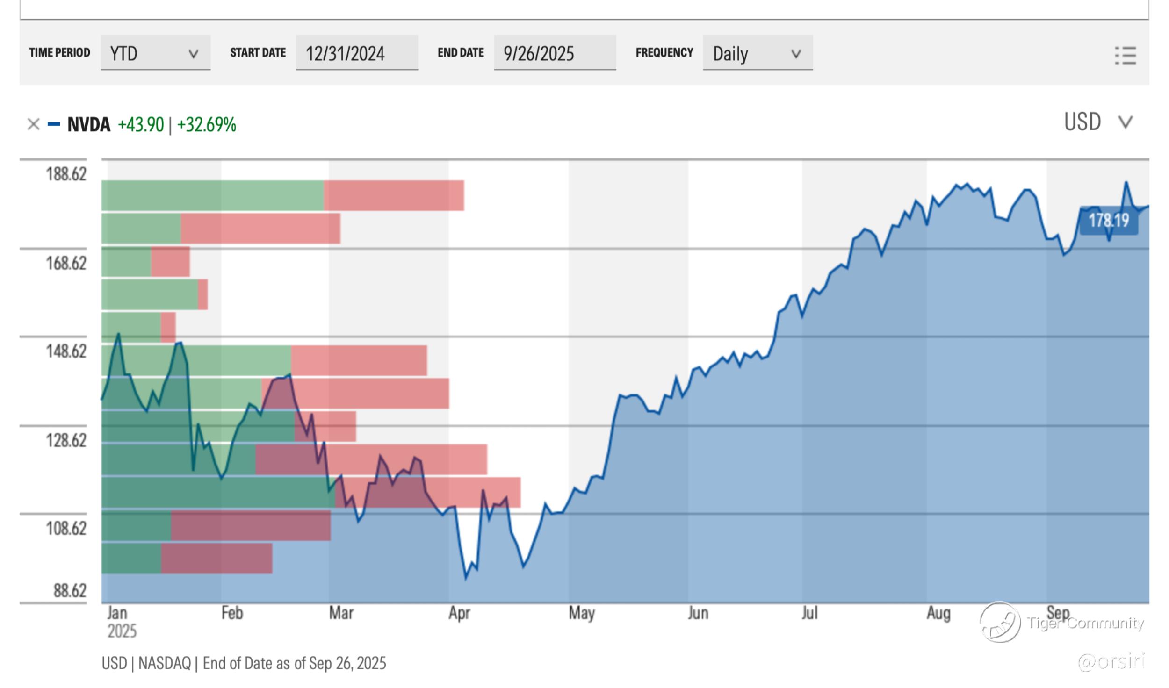Click the Tiger Community logo icon
This screenshot has width=1169, height=688.
click(1000, 622)
